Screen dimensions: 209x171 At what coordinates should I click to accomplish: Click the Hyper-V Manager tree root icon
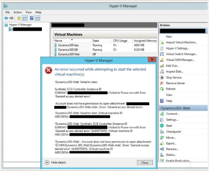click(x=6, y=25)
